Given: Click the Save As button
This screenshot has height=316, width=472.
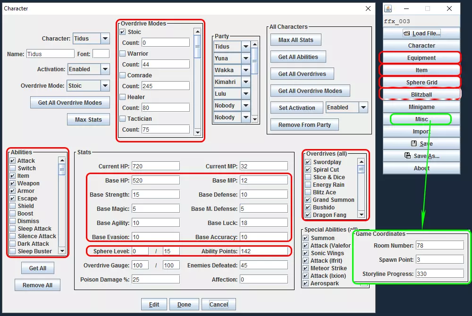Looking at the screenshot, I should pos(421,156).
